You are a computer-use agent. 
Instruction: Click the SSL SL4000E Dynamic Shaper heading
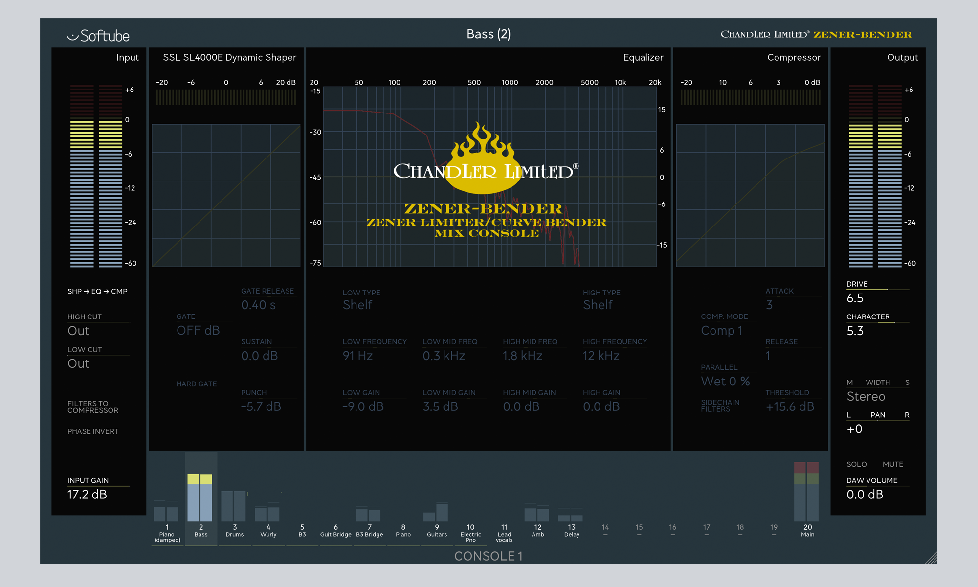tap(230, 58)
